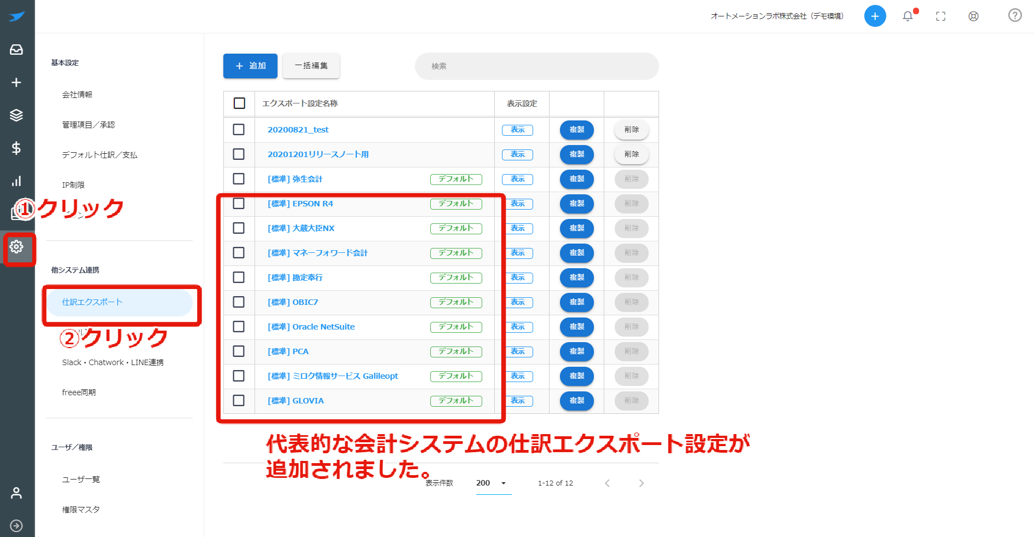This screenshot has width=1034, height=537.
Task: Open 会社情報 in settings menu
Action: pyautogui.click(x=77, y=95)
